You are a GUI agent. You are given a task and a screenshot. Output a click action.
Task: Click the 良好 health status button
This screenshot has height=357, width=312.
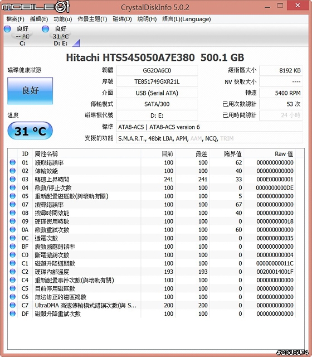coord(30,90)
